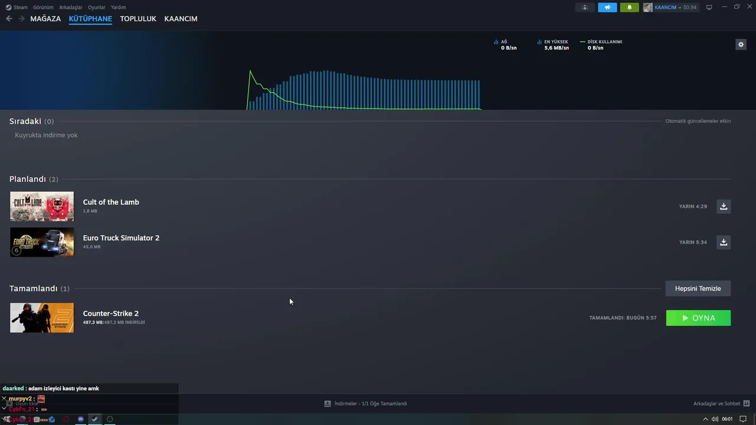Click the Kuyrukta indirme yok text
Viewport: 756px width, 425px height.
coord(46,135)
